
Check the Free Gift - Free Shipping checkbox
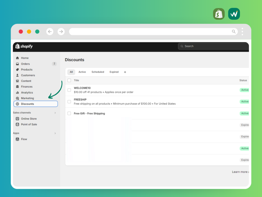click(x=69, y=113)
